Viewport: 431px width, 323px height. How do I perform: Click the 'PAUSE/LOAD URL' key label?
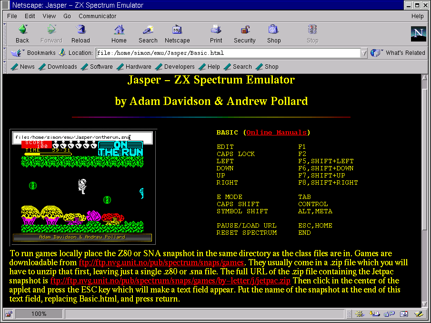coord(247,226)
